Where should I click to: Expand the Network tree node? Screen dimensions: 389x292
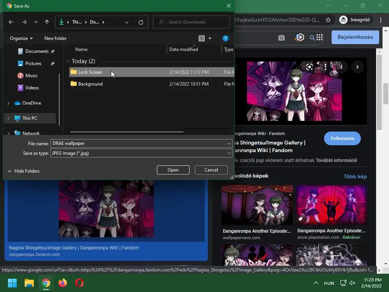point(8,133)
